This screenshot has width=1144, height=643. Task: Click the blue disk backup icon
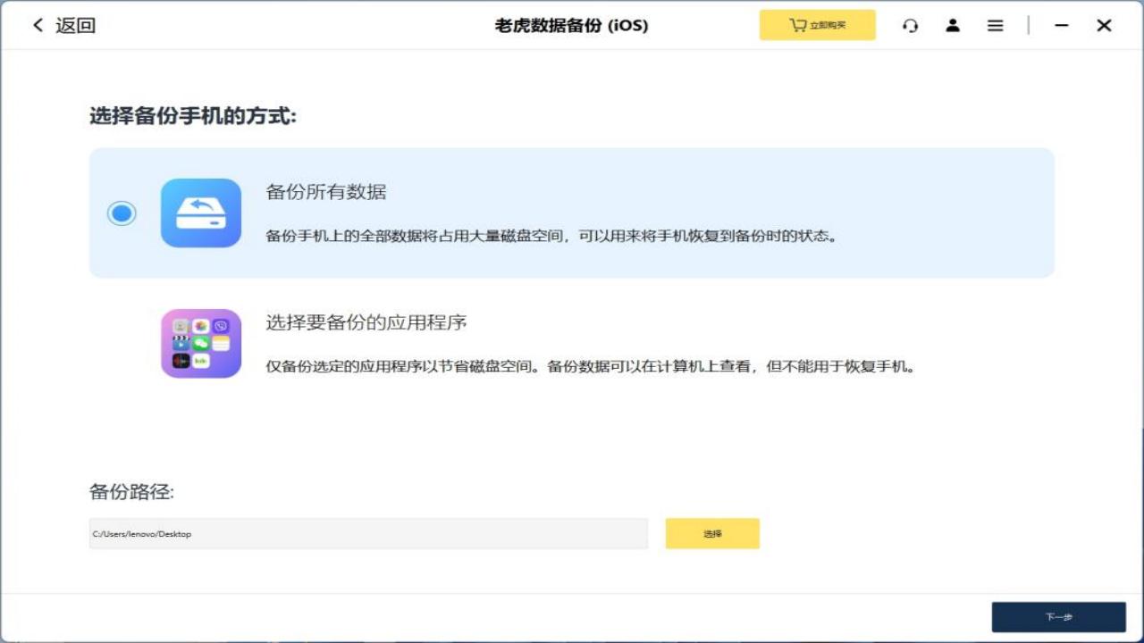201,213
